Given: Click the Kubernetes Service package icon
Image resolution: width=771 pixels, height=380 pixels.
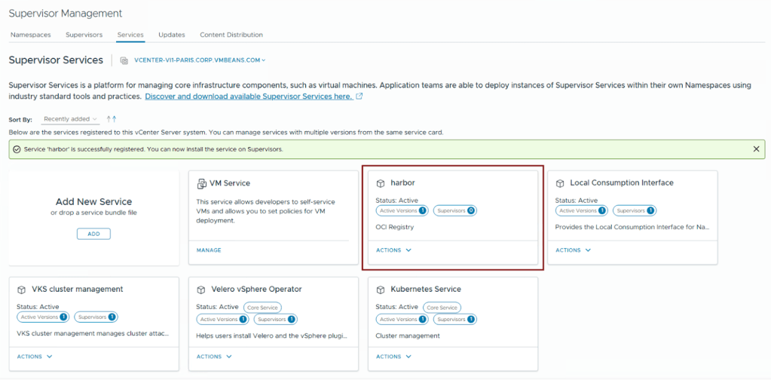Looking at the screenshot, I should click(381, 290).
